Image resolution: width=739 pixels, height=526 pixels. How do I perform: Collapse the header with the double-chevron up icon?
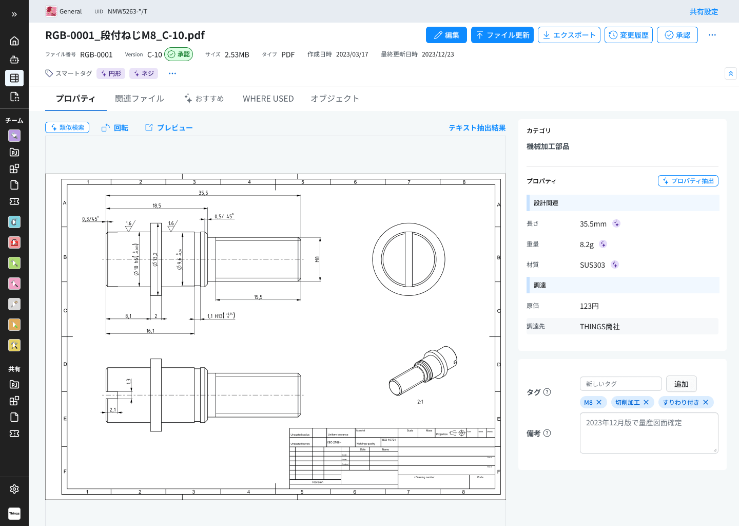pos(731,73)
